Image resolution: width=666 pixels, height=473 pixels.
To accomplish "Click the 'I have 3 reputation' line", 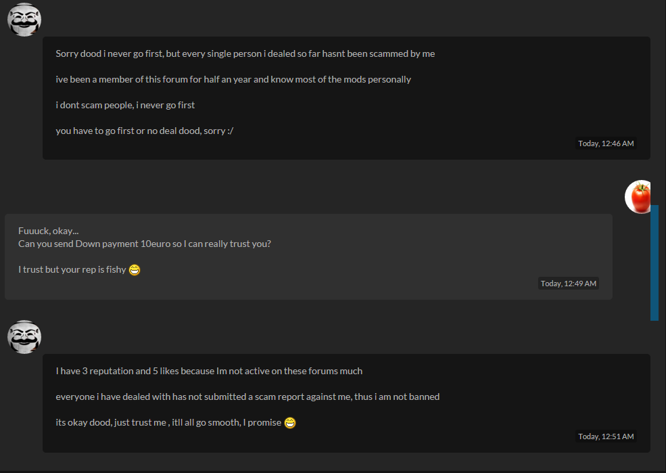I will tap(209, 371).
